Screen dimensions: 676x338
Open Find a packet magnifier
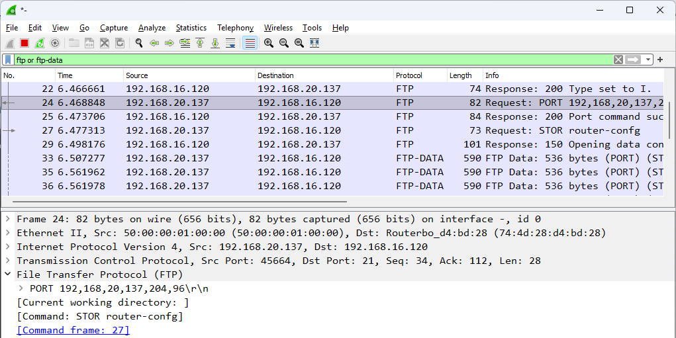(x=139, y=43)
